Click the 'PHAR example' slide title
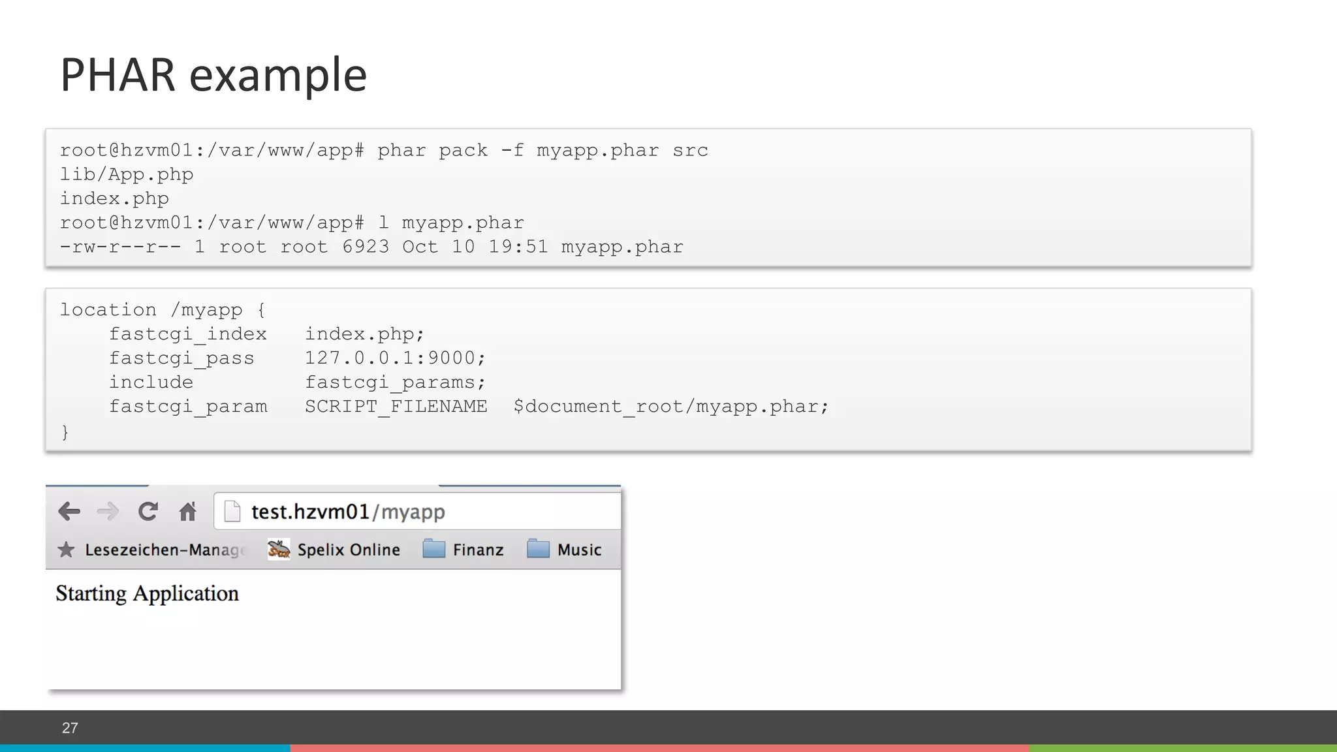The image size is (1337, 752). (213, 74)
